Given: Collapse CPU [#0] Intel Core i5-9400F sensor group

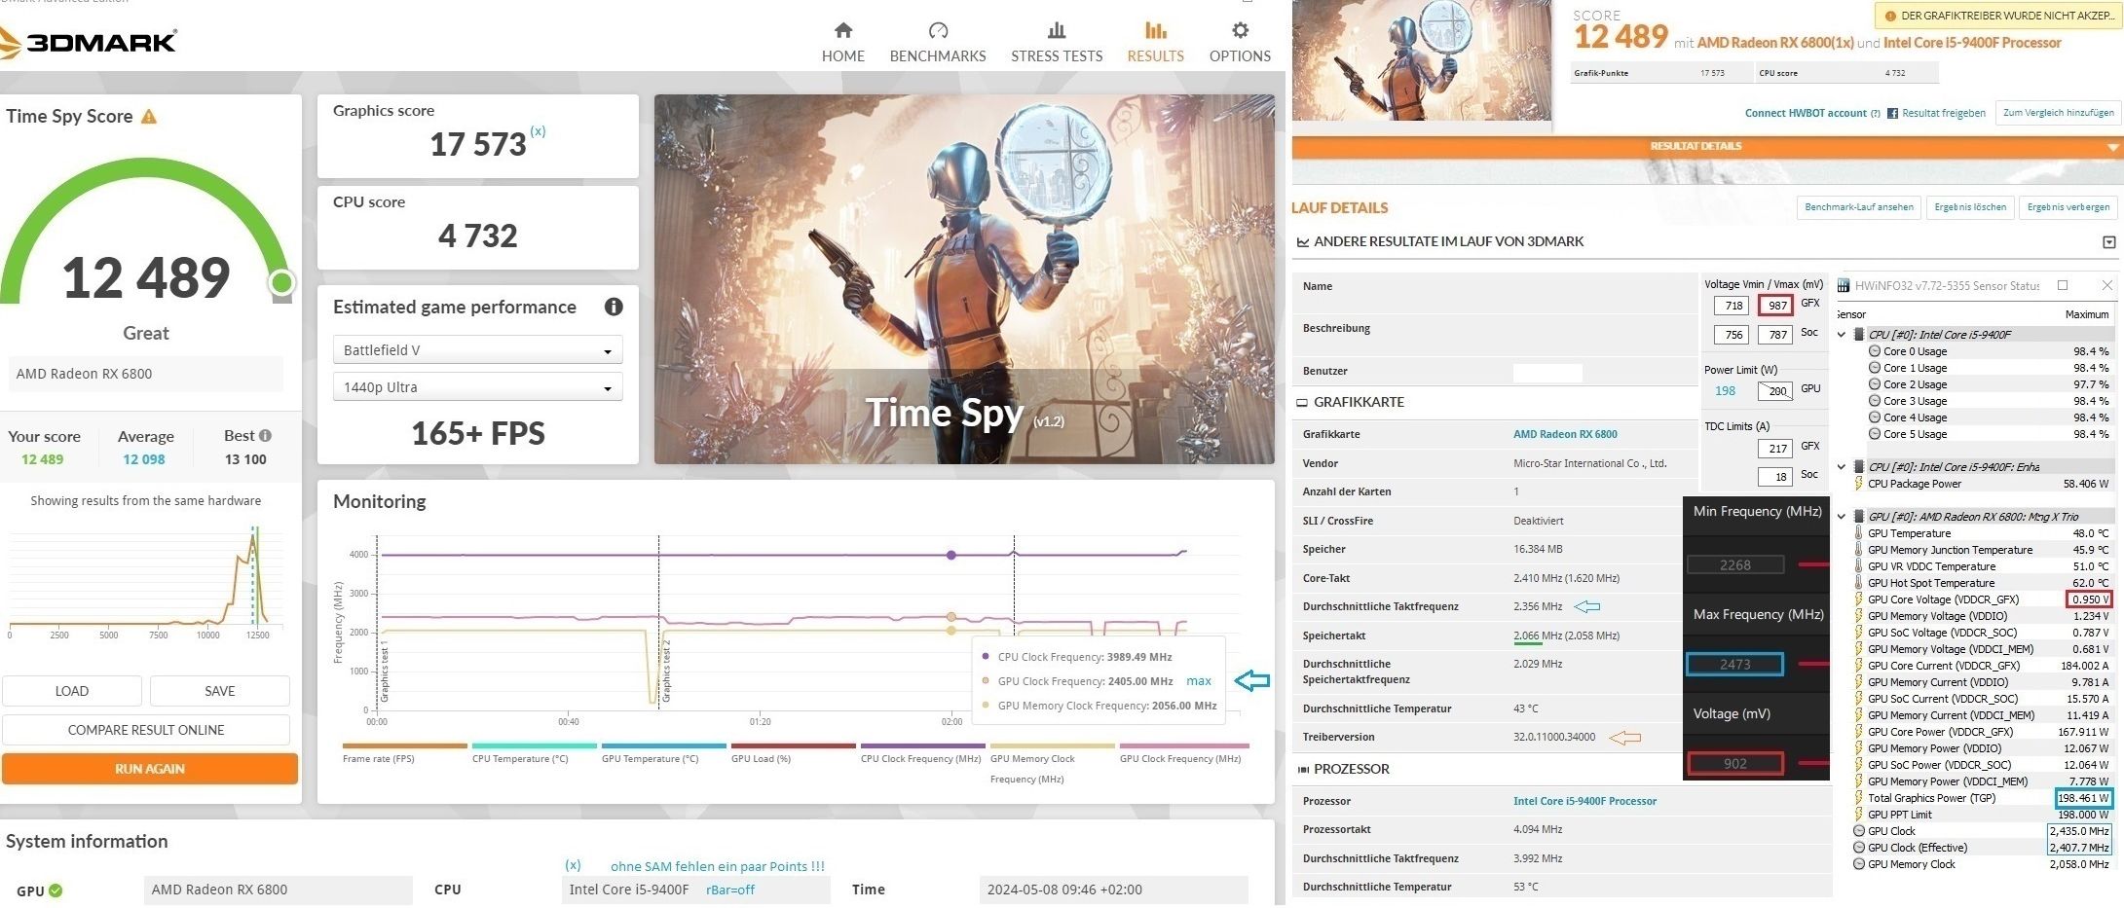Looking at the screenshot, I should point(1842,335).
